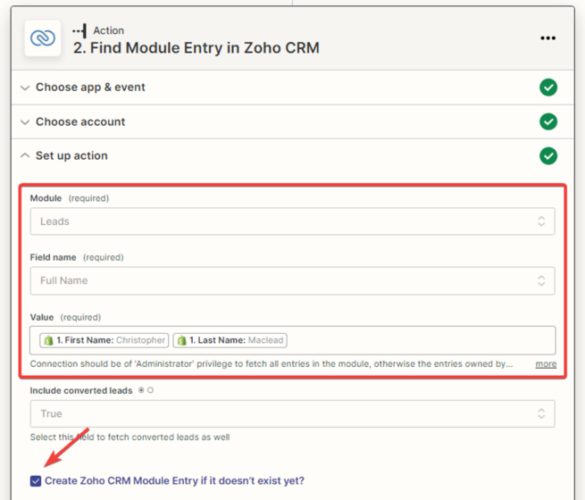Screen dimensions: 585x500
Task: Click Shopify icon in Last Name pill
Action: (x=181, y=340)
